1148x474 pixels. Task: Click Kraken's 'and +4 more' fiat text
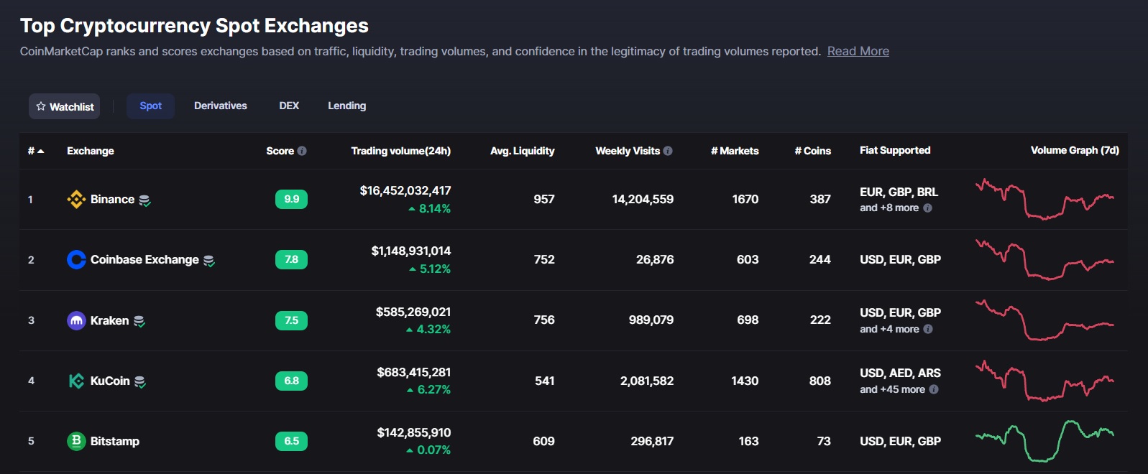[889, 329]
